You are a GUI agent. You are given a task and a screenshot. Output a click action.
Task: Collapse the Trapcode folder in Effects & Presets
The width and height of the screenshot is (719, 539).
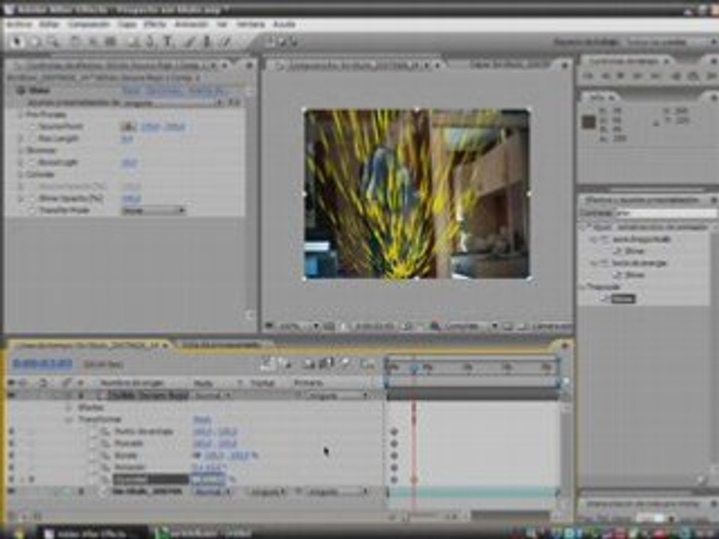point(583,287)
